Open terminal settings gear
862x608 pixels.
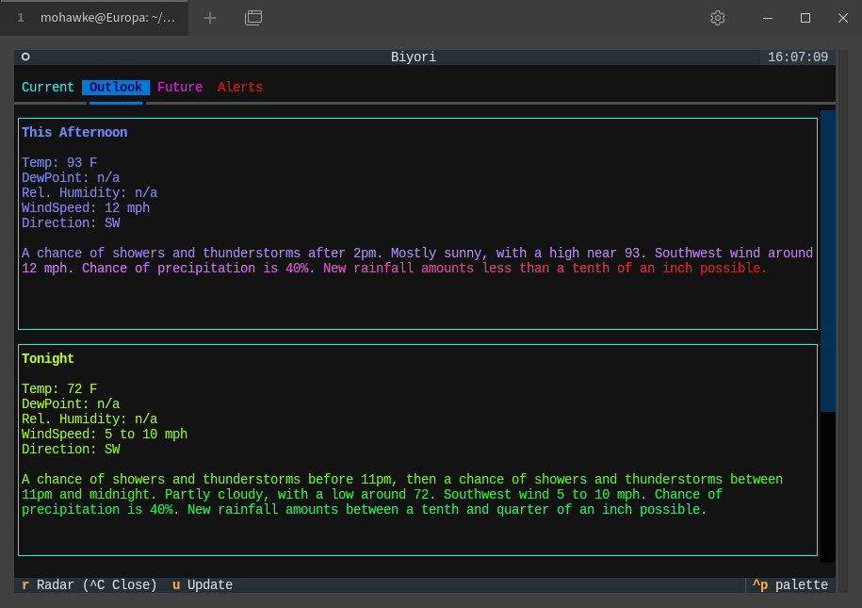tap(717, 18)
